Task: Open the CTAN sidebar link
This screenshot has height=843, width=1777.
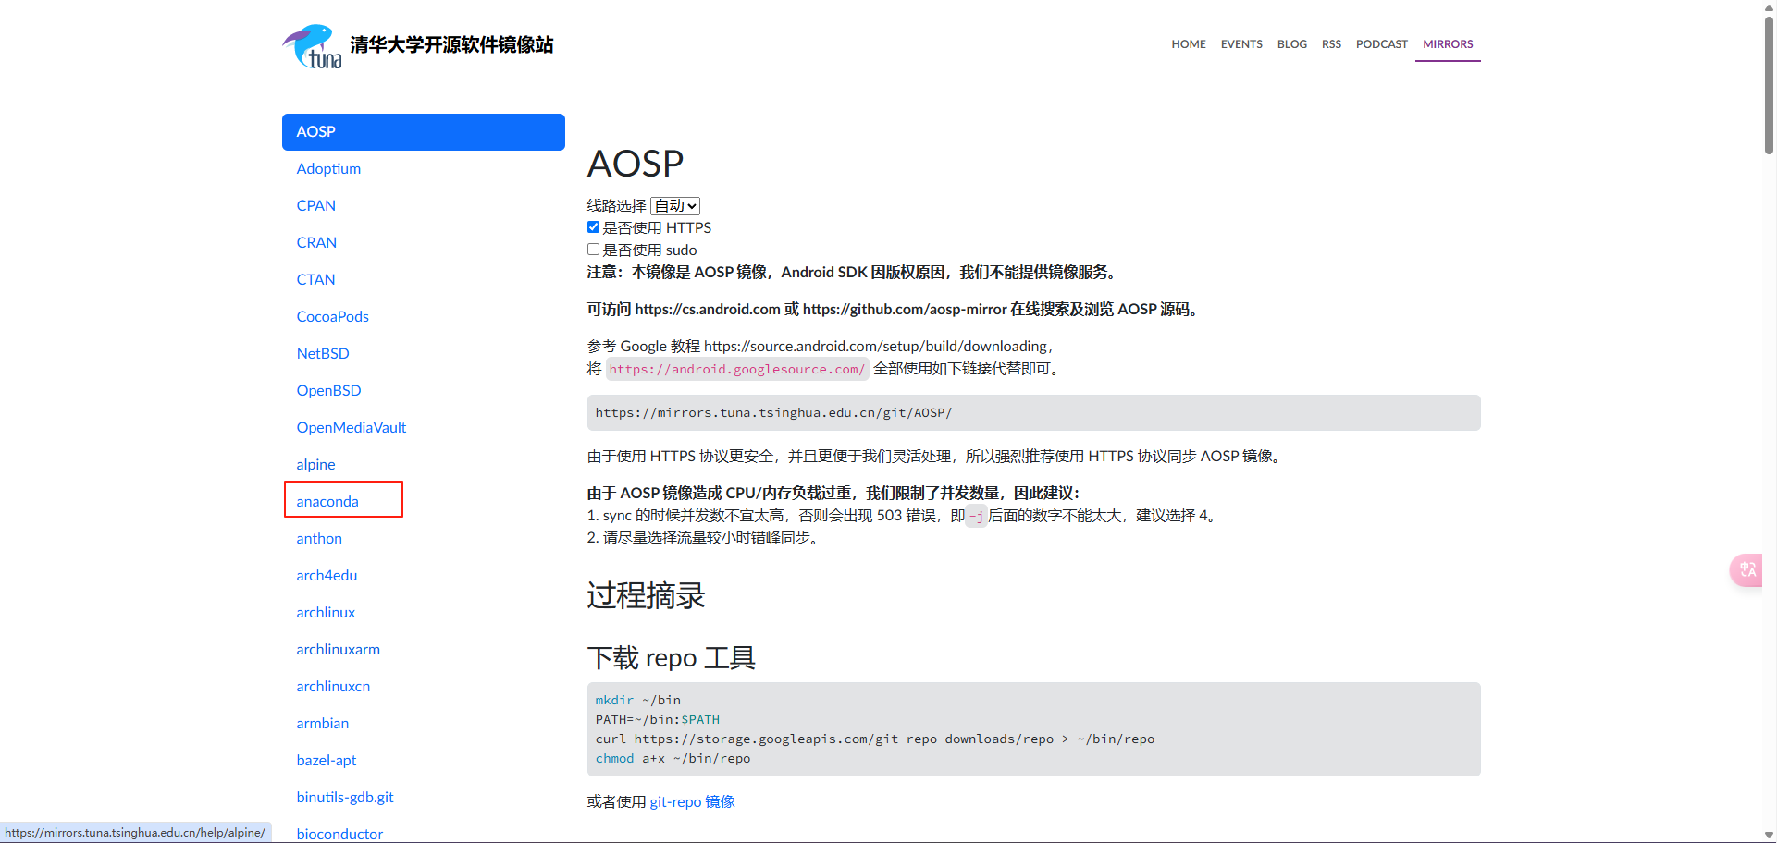Action: coord(315,280)
